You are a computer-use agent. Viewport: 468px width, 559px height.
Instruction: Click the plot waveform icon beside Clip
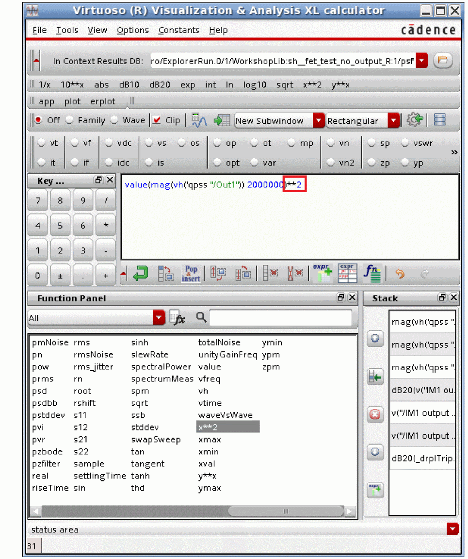199,120
